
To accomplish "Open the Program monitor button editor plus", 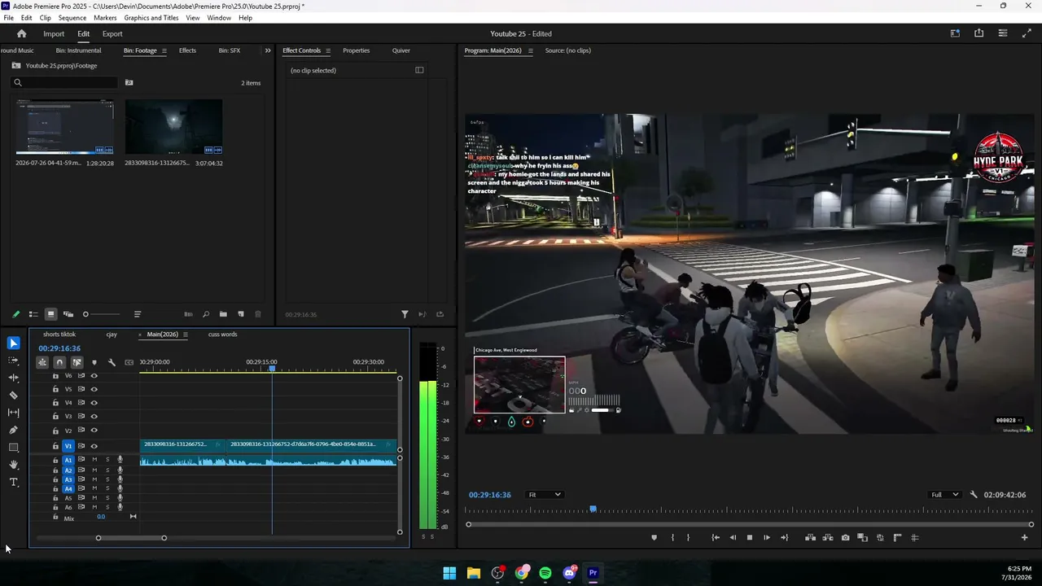I will (x=1024, y=537).
